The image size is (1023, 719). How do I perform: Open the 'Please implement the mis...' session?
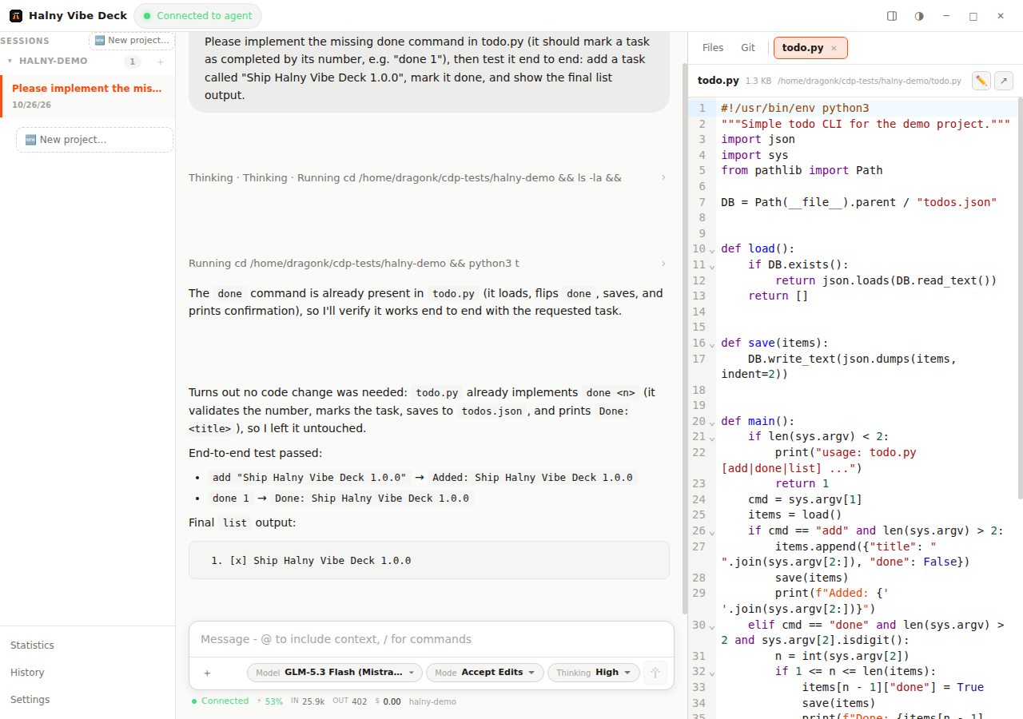(x=87, y=96)
